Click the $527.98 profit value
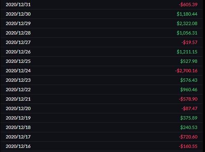The width and height of the screenshot is (205, 152). [189, 61]
